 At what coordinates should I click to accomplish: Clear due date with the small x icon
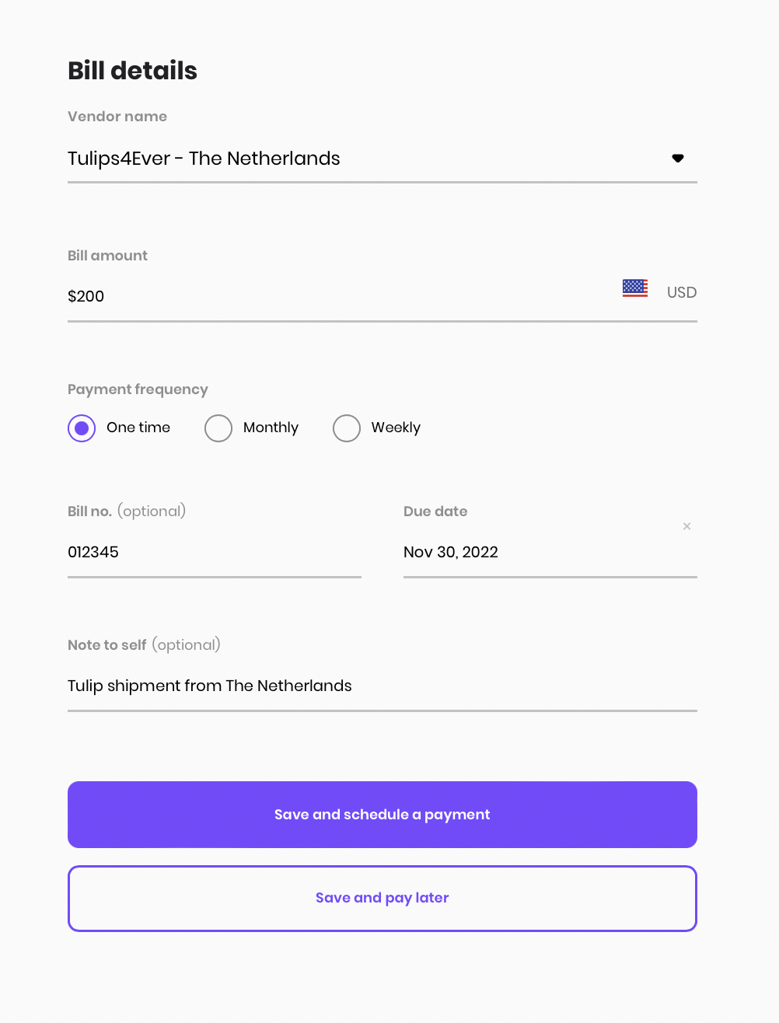[686, 526]
